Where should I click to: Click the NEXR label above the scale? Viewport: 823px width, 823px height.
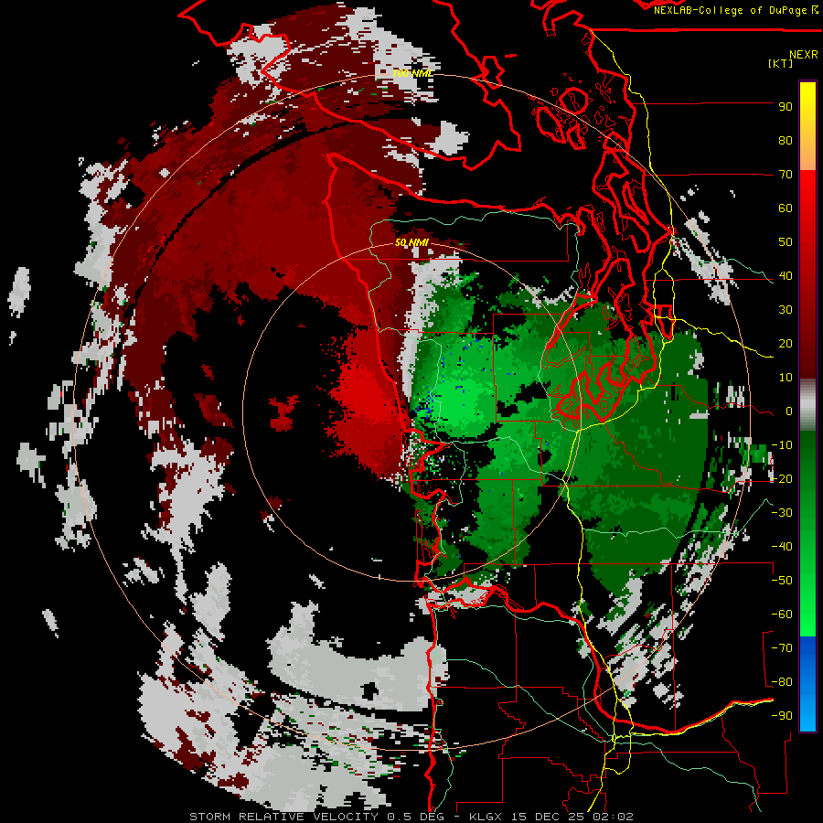coord(803,54)
